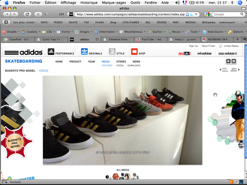This screenshot has height=185, width=247.
Task: Click the blue VIDEOS link beside BUSENITZ PRO MODEL
Action: coord(44,71)
